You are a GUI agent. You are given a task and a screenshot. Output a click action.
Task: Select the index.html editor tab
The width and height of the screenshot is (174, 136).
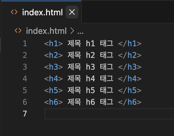coord(41,12)
